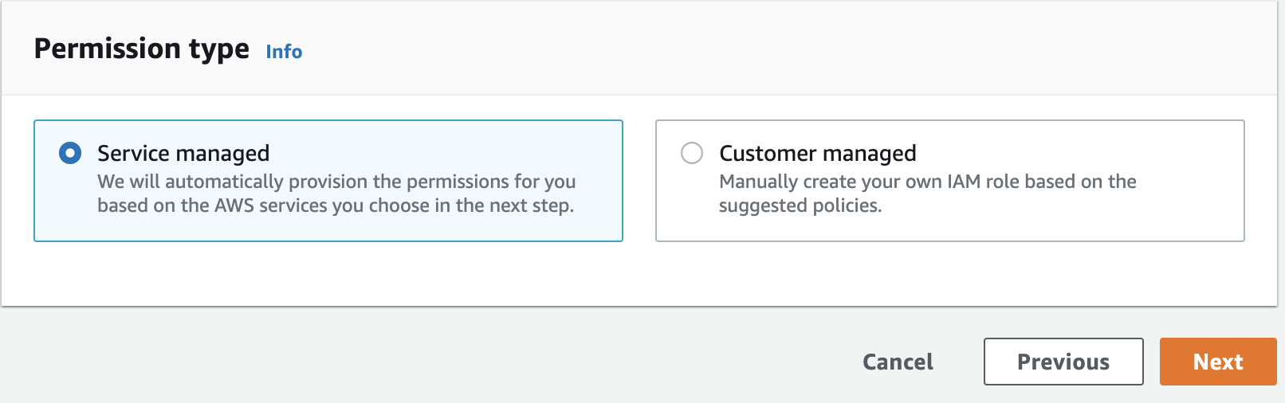Viewport: 1285px width, 403px height.
Task: Open the Info link beside Permission type
Action: point(284,52)
